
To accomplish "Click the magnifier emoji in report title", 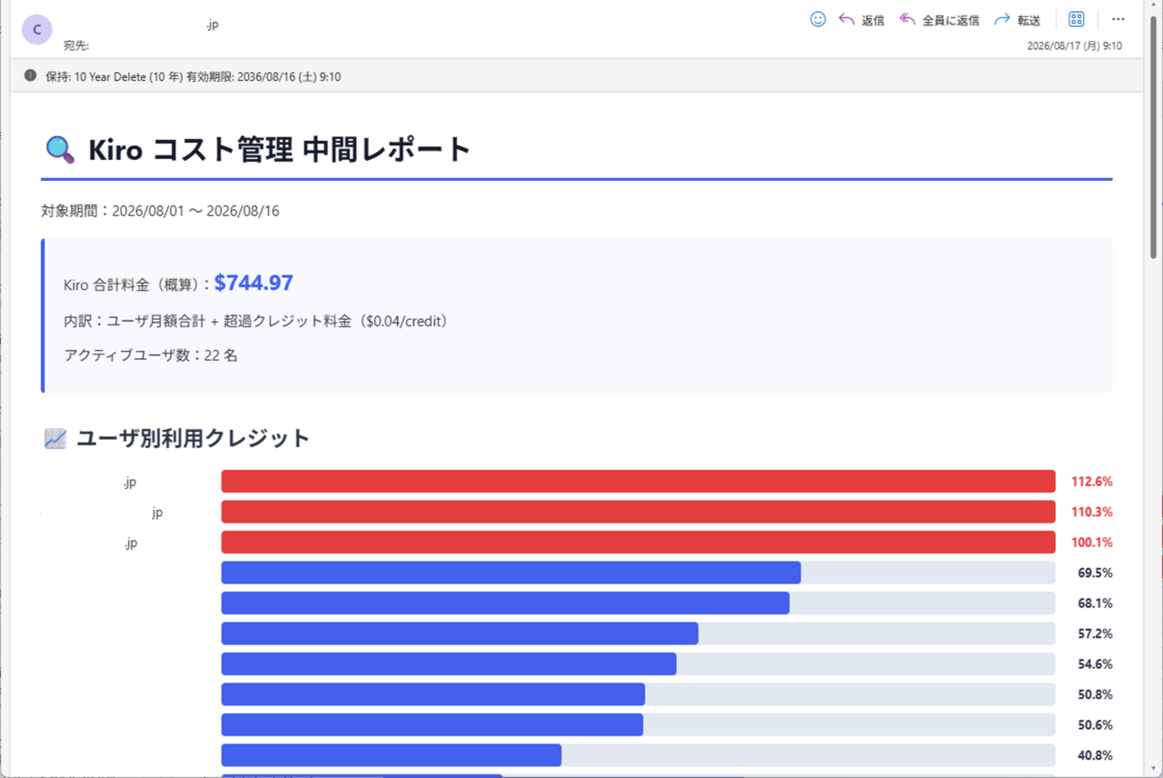I will [x=59, y=149].
